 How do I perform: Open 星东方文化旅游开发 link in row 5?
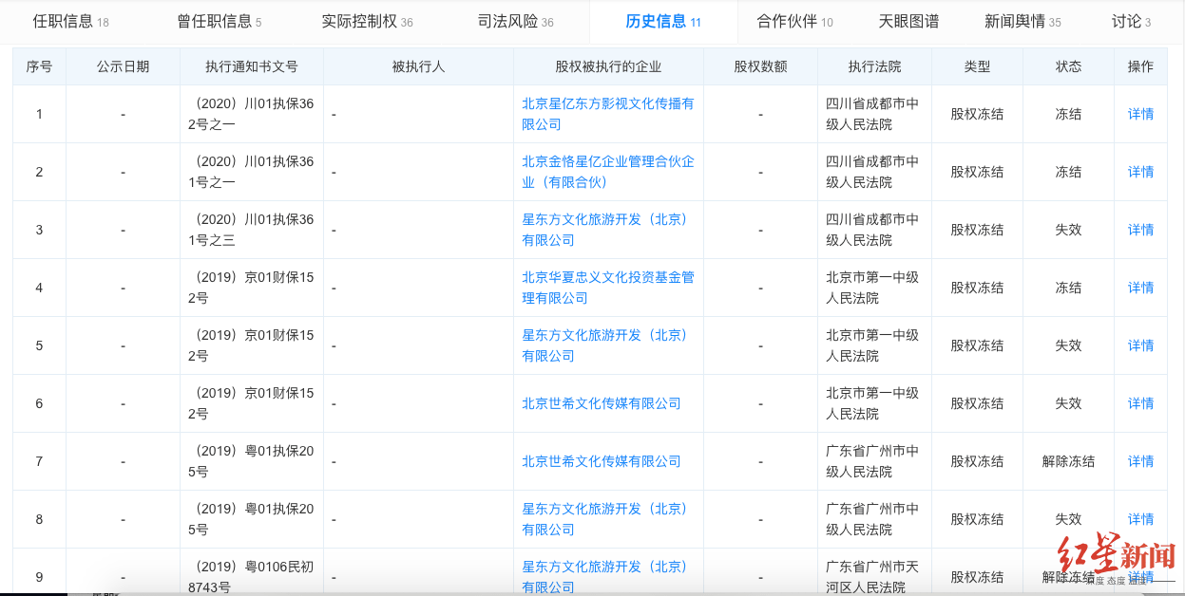[604, 345]
